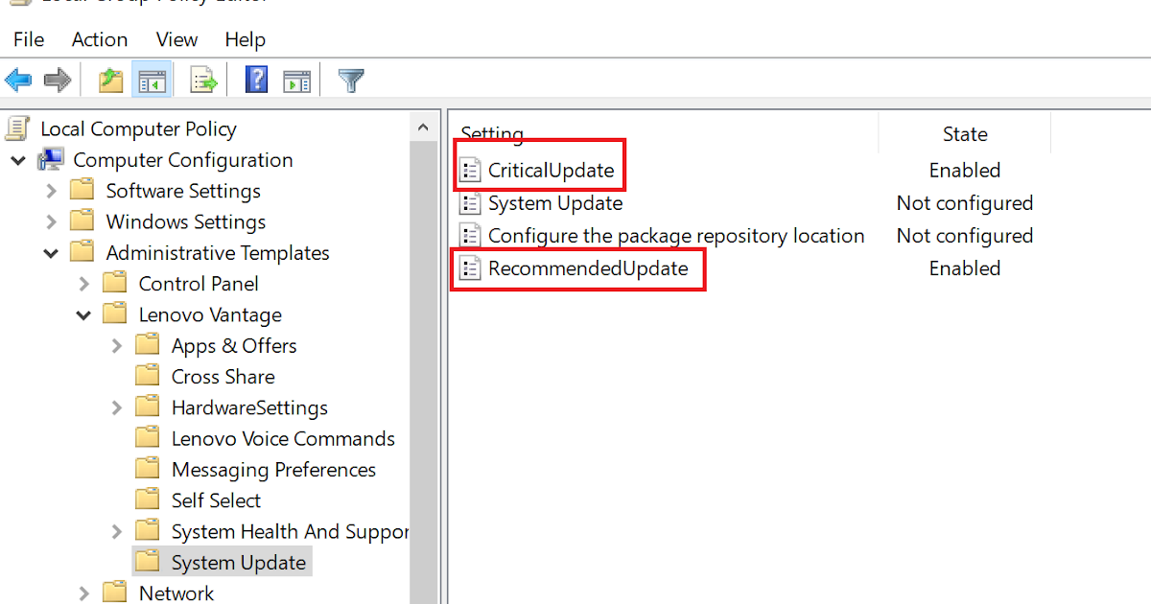Click the Administrative Templates folder icon
Image resolution: width=1151 pixels, height=604 pixels.
click(82, 252)
